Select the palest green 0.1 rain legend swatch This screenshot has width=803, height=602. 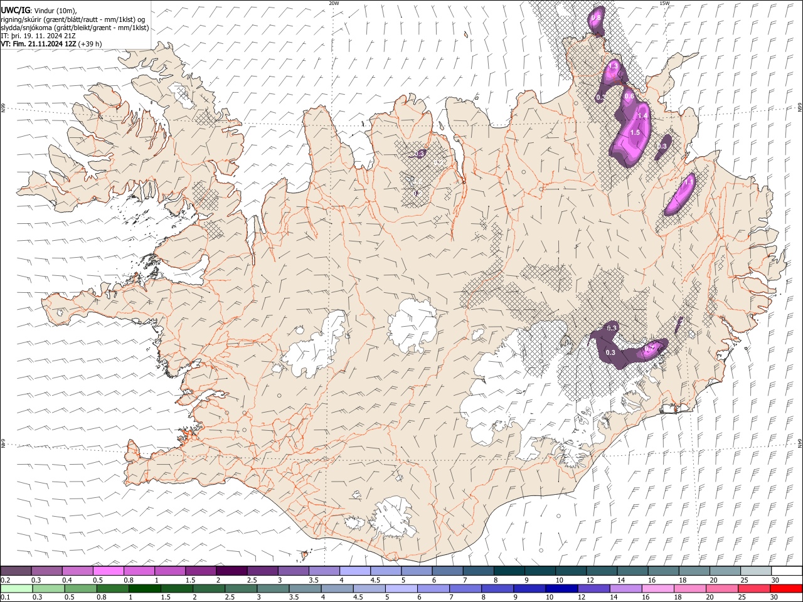[x=16, y=588]
